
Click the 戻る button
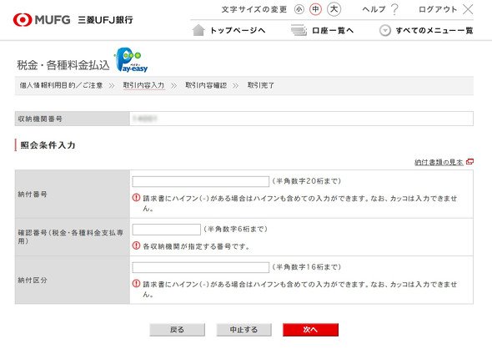point(178,330)
